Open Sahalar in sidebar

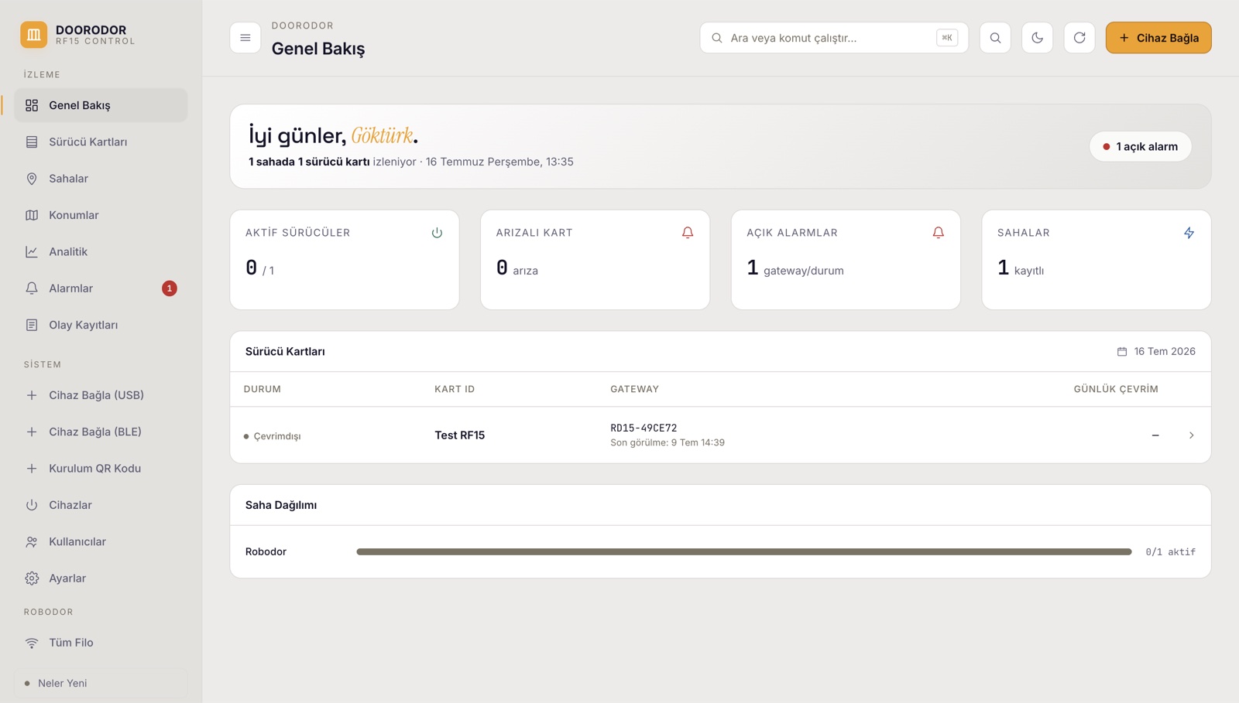tap(101, 179)
